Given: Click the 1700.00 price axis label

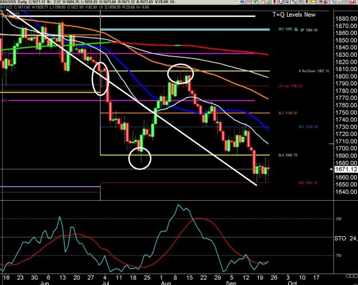Looking at the screenshot, I should click(346, 149).
